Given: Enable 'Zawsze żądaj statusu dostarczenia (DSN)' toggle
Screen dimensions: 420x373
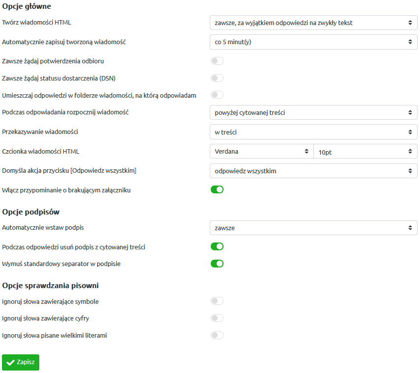Looking at the screenshot, I should pos(217,78).
